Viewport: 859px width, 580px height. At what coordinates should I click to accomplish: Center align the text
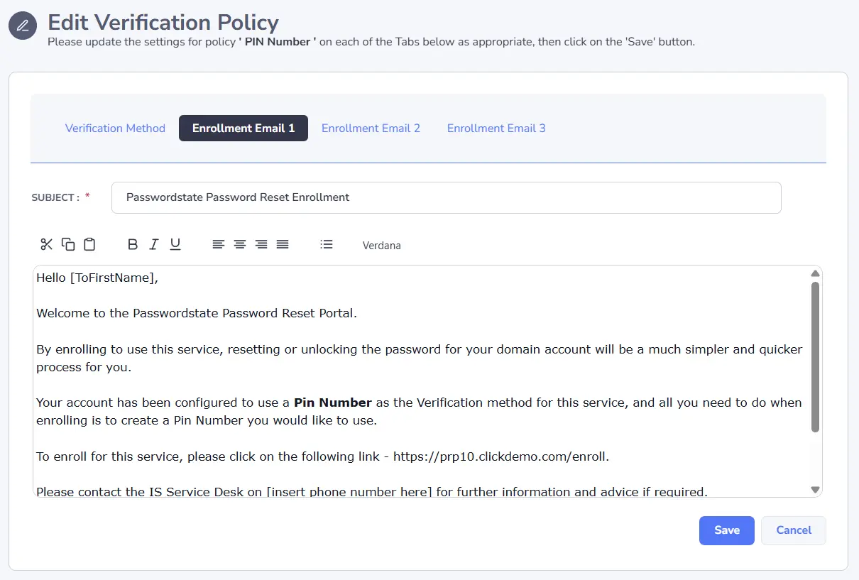point(240,244)
